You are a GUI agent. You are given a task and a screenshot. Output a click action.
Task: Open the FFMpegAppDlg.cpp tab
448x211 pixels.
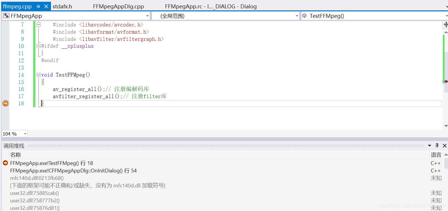pyautogui.click(x=118, y=6)
